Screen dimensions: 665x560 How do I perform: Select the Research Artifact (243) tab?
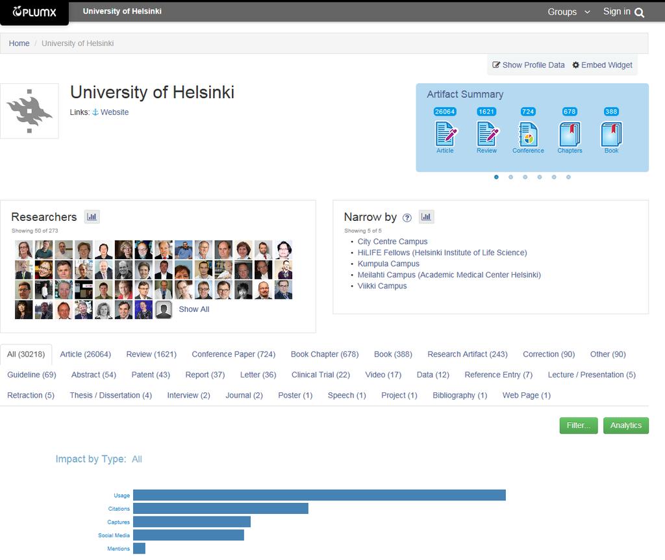(x=468, y=354)
